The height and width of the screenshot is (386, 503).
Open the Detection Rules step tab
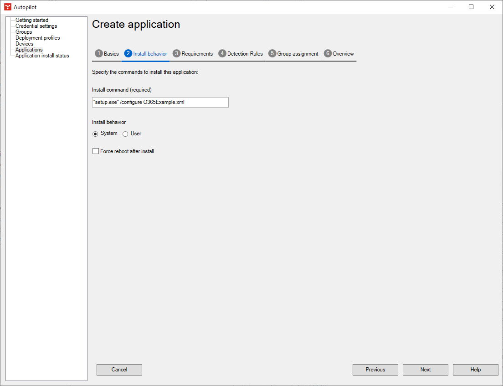tap(241, 54)
